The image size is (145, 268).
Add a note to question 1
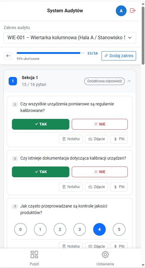coord(71,139)
